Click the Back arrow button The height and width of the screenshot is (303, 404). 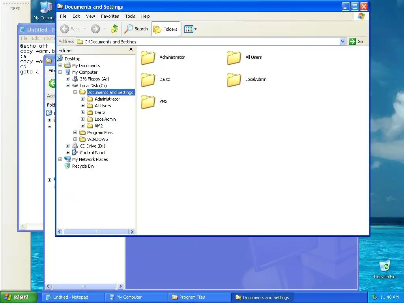[x=65, y=29]
